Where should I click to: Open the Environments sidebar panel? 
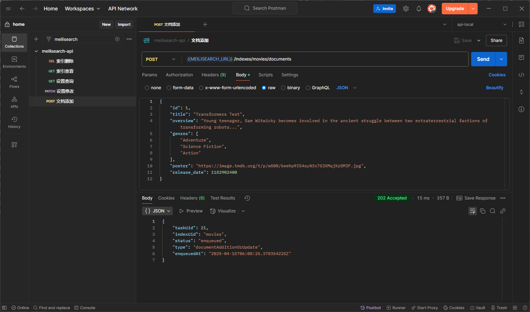click(14, 62)
